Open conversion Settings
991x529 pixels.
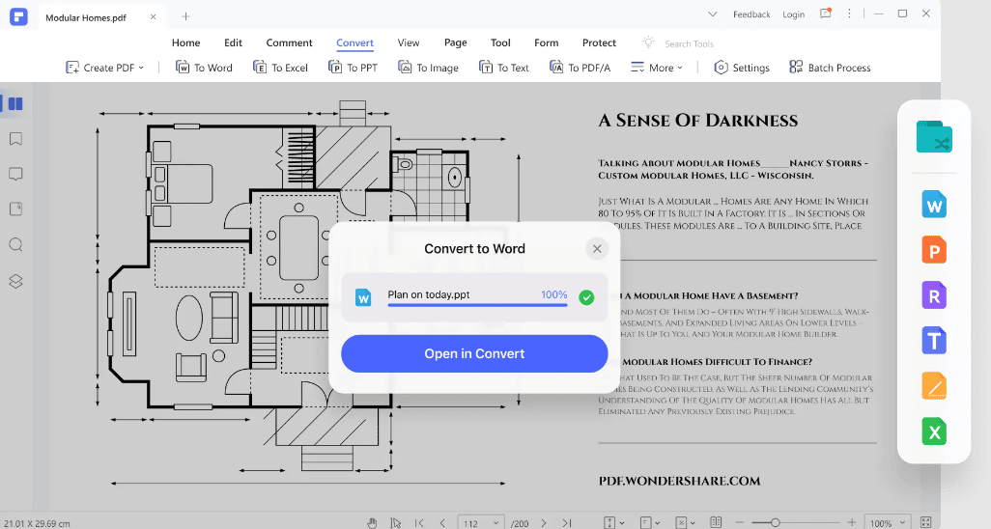[742, 68]
